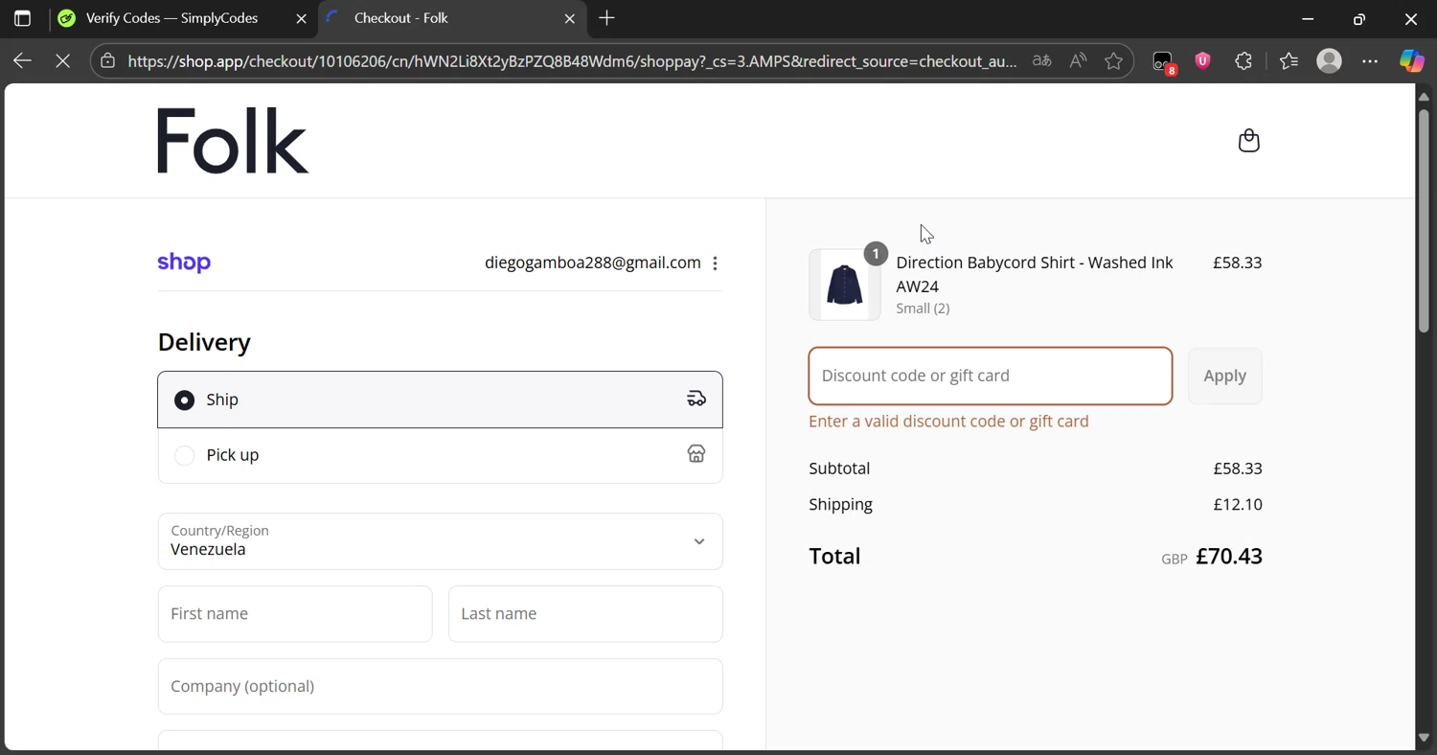Go back with browser back arrow
Screen dimensions: 1437x755
coord(22,61)
